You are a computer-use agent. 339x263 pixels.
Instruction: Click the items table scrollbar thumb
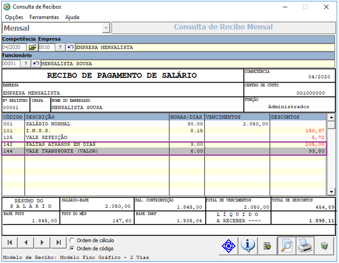click(x=331, y=125)
